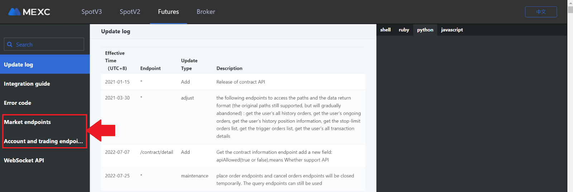Open the SpotV2 tab
Viewport: 573px width, 192px height.
130,12
